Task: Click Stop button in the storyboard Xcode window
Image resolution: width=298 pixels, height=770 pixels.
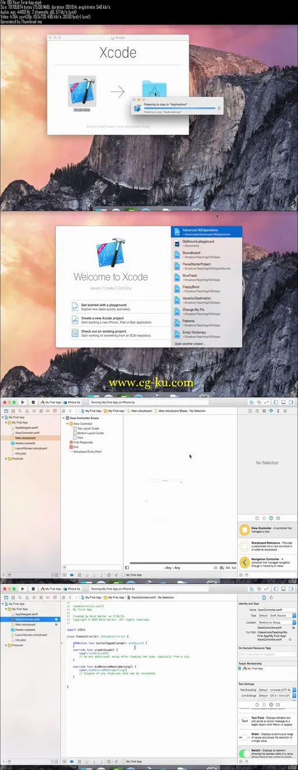Action: coord(33,402)
